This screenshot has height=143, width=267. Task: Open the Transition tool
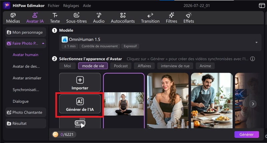pyautogui.click(x=150, y=18)
